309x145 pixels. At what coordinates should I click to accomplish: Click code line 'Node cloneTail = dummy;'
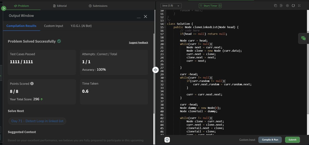[199, 111]
